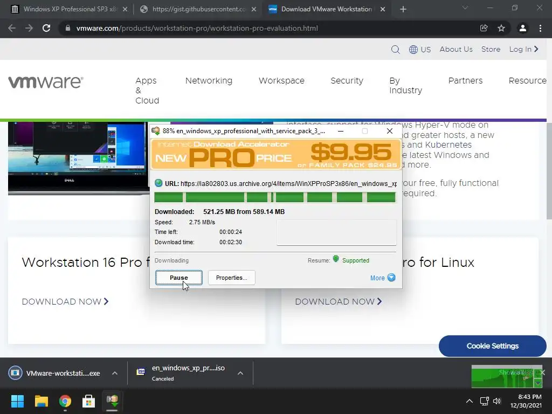Click the canceled en_windows_xp iso download item

coord(181,373)
